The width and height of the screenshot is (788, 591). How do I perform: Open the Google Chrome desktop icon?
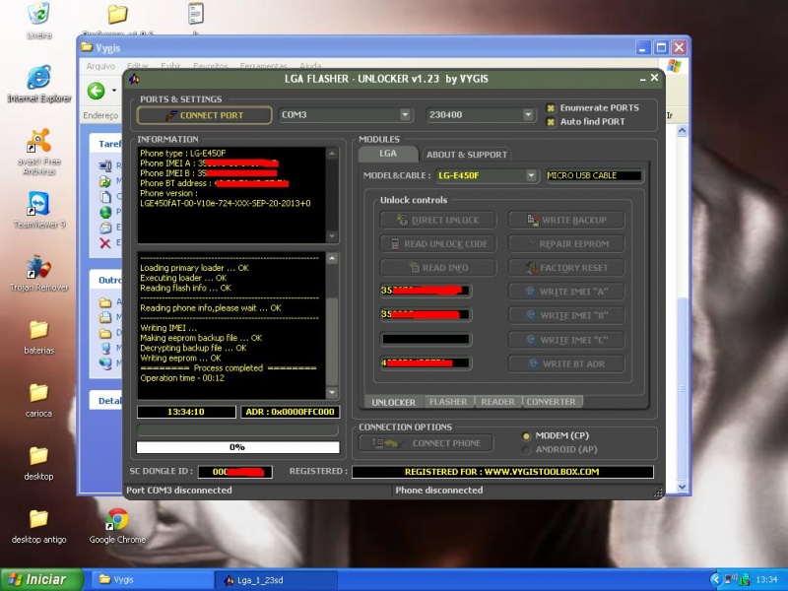click(117, 526)
